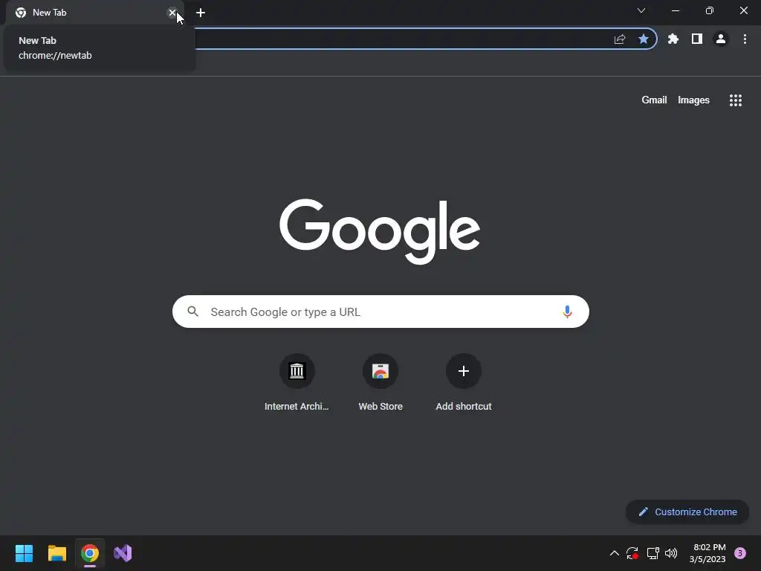Click the Add shortcut button

464,383
